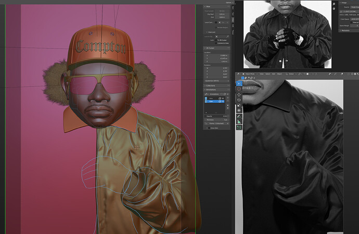This screenshot has height=234, width=359.
Task: Enable Lock Camera to View checkbox
Action: coord(216,43)
